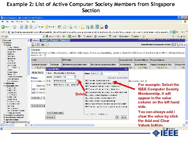Open the Help menu in the menu bar
The image size is (188, 141).
pos(33,22)
